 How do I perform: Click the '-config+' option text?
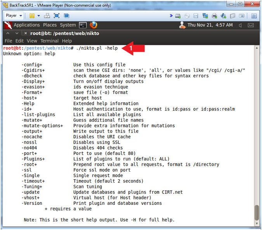click(32, 65)
